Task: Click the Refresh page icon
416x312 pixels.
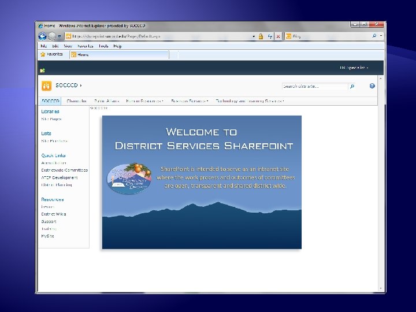Action: (270, 36)
